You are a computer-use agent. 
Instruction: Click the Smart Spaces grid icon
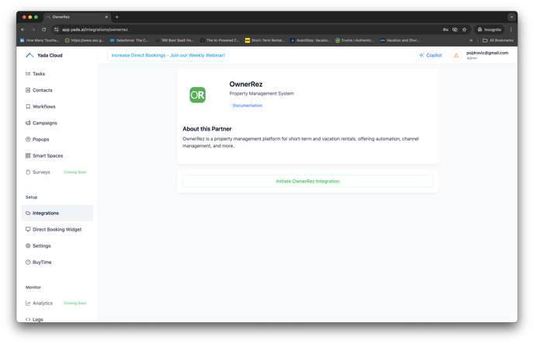coord(28,155)
